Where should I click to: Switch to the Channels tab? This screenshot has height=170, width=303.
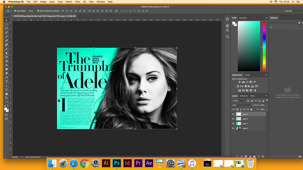click(x=244, y=96)
